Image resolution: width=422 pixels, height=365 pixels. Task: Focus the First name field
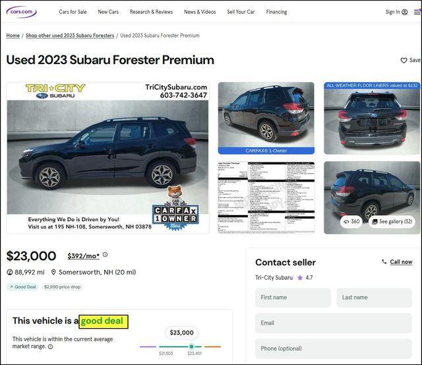point(293,298)
